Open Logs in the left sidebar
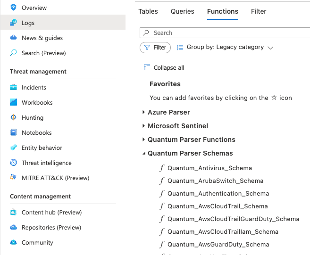The image size is (310, 255). point(28,23)
